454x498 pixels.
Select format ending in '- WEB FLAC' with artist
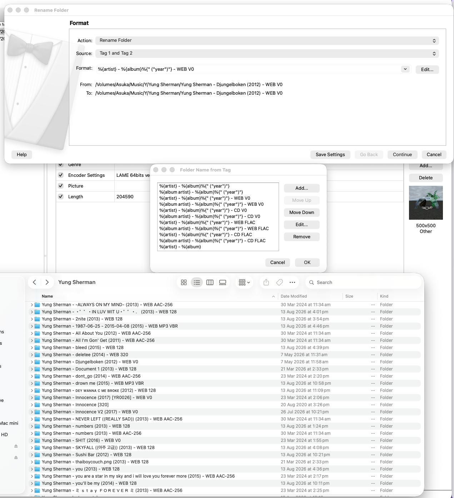[x=218, y=223]
